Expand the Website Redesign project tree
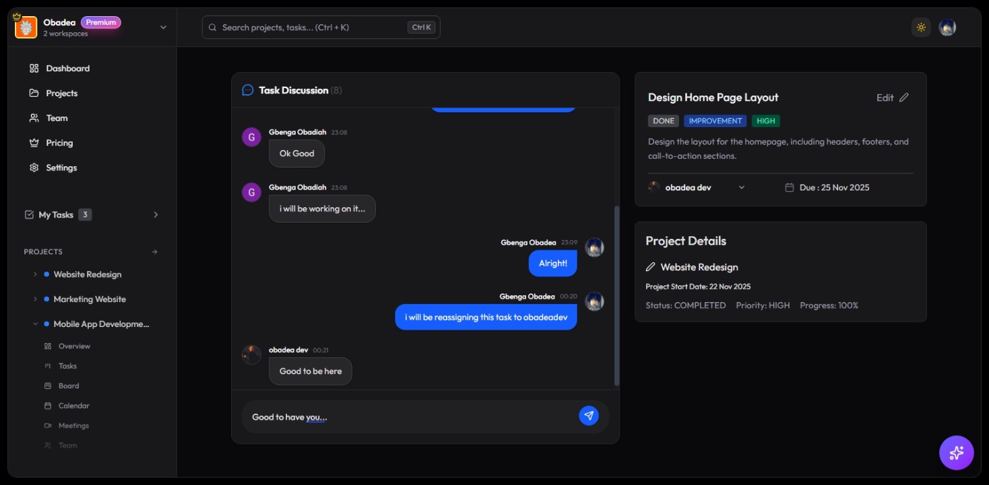The height and width of the screenshot is (485, 989). (35, 274)
